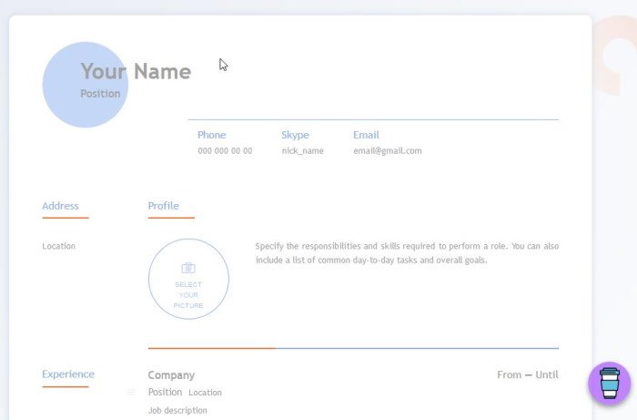Edit the Position field under Your Name
This screenshot has height=420, width=637.
click(100, 94)
